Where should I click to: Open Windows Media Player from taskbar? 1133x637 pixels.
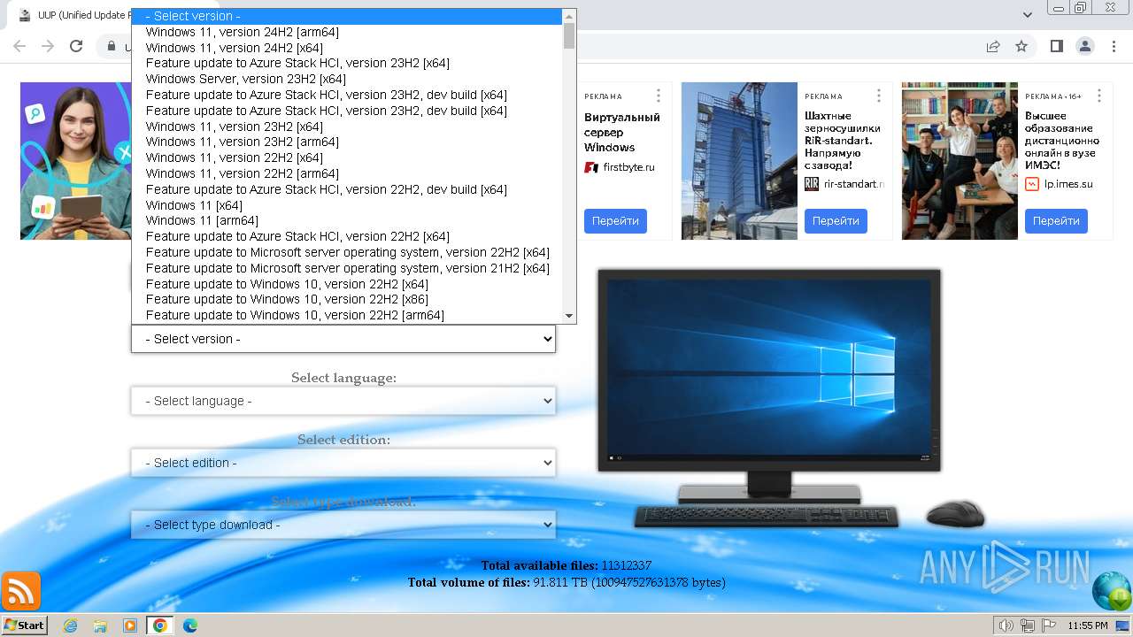(130, 625)
